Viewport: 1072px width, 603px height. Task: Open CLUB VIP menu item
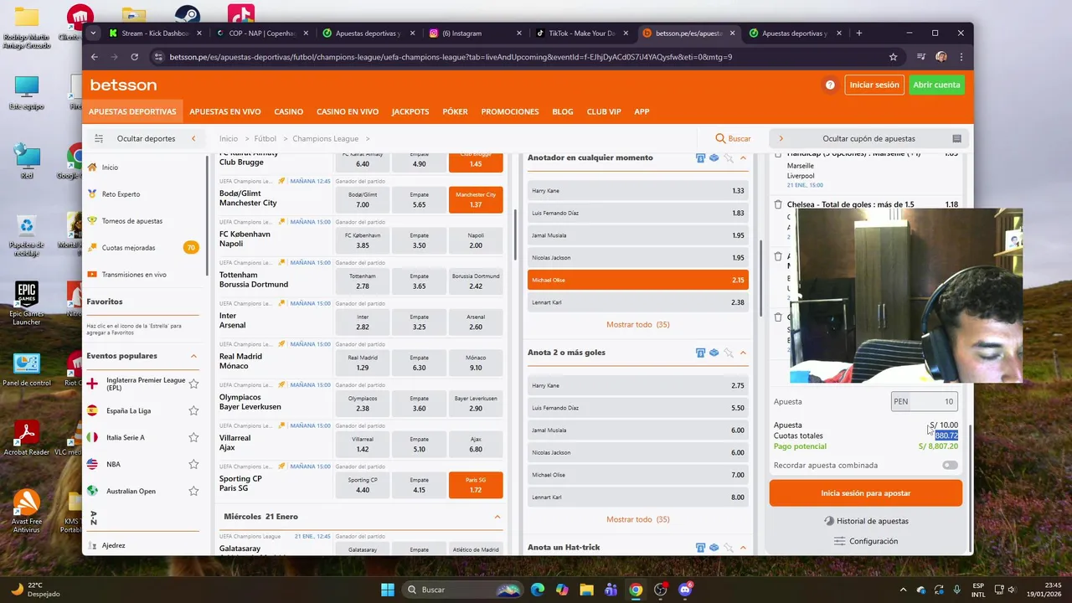604,111
